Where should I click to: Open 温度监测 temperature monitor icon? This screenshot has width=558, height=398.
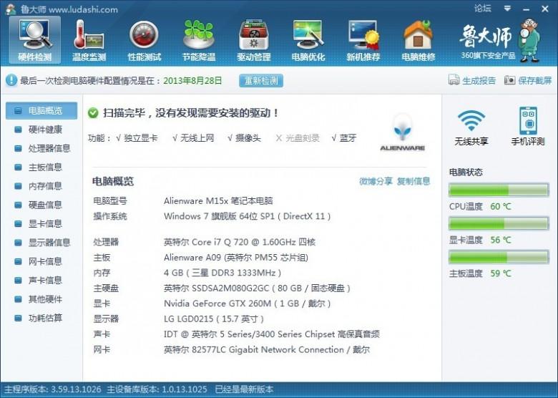tap(89, 40)
